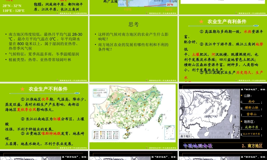Open the black 南方地区 outline map

pos(209,114)
